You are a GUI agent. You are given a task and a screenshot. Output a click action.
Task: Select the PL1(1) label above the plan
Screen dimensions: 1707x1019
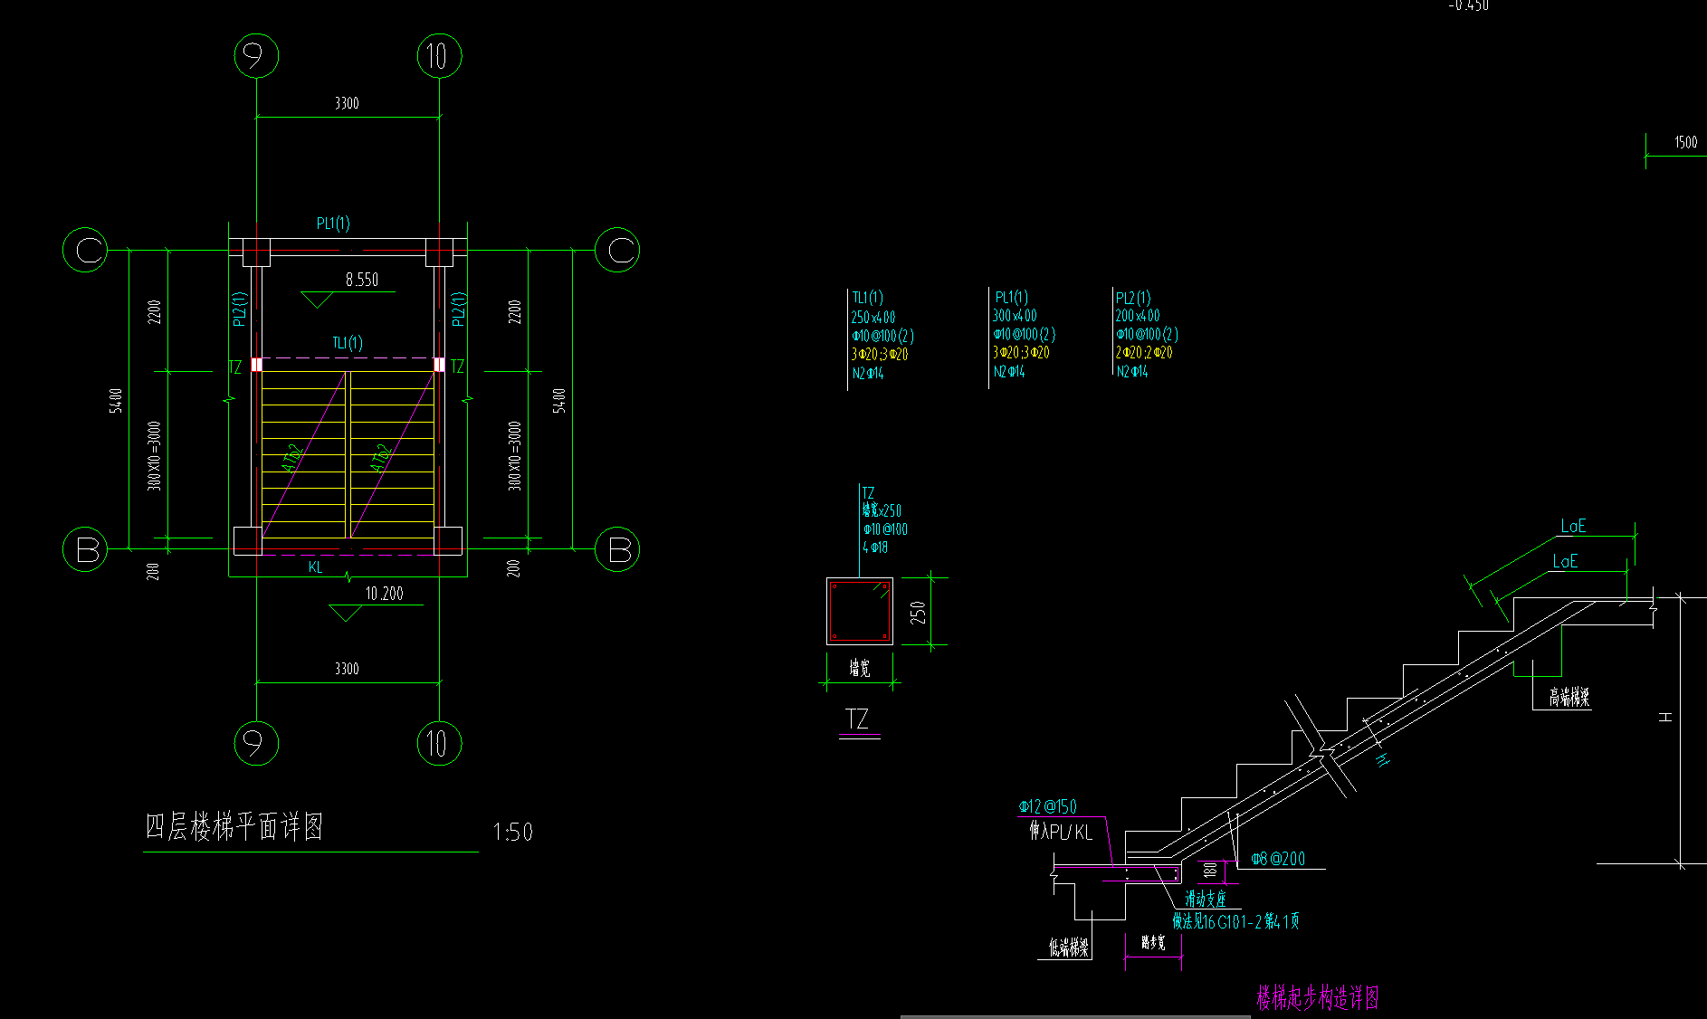point(333,224)
